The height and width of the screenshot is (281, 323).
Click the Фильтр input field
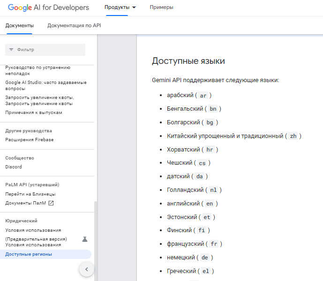tap(45, 50)
